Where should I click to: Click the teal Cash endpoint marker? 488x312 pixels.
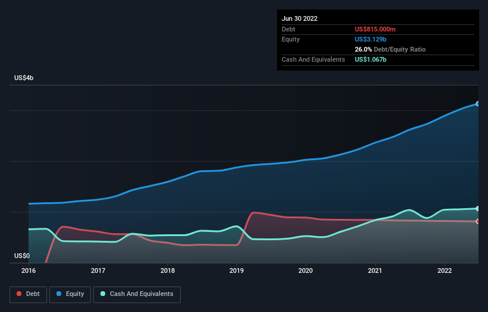pyautogui.click(x=478, y=208)
